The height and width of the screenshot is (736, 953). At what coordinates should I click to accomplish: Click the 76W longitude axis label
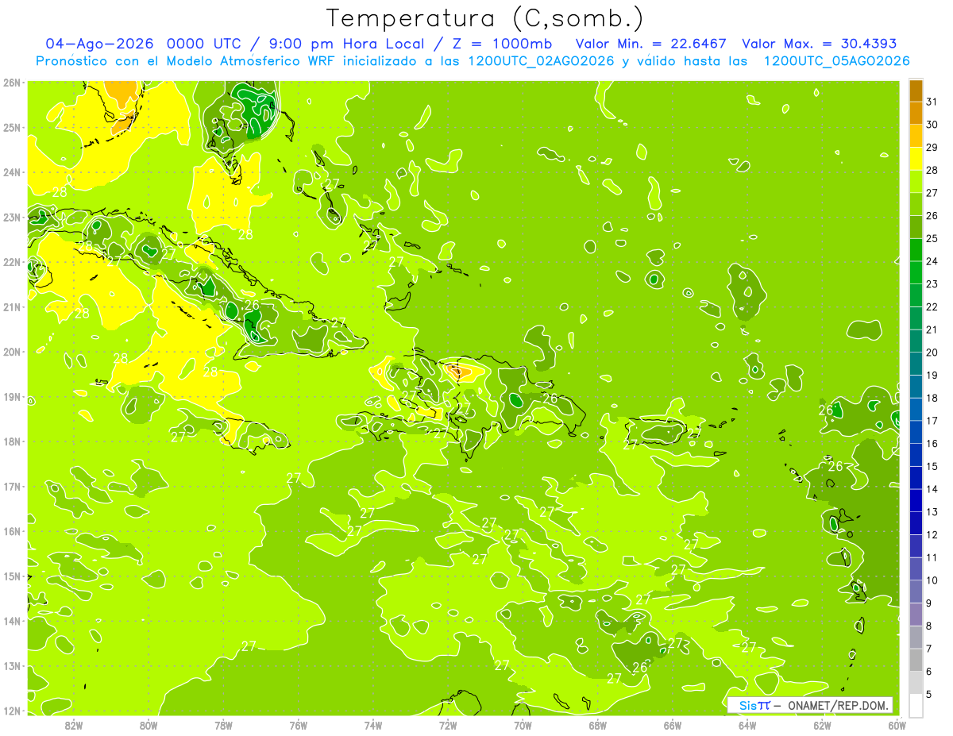[x=298, y=725]
